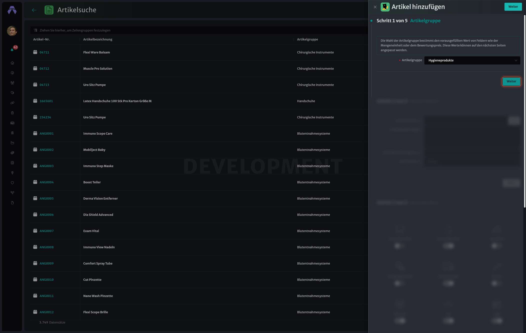This screenshot has height=333, width=526.
Task: Click the Schritt 1 von 5 Artikelgruppe heading
Action: click(x=408, y=21)
